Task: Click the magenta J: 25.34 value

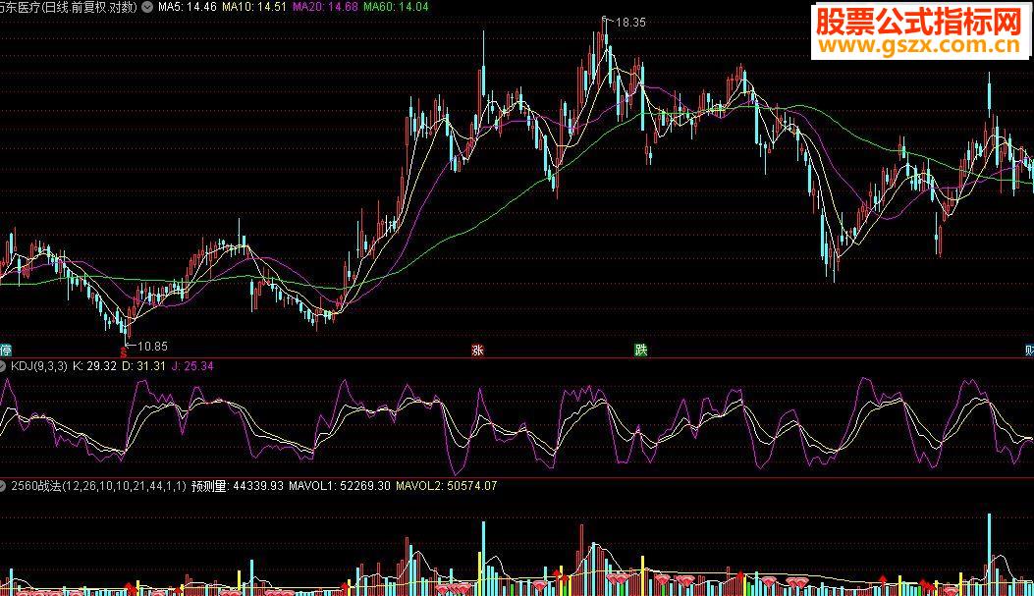Action: (192, 366)
